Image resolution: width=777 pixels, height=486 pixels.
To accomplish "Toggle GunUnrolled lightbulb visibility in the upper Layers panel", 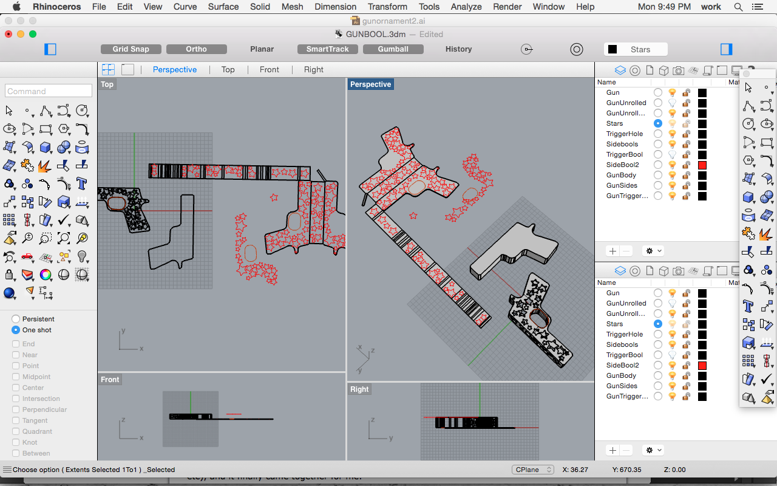I will (x=672, y=103).
